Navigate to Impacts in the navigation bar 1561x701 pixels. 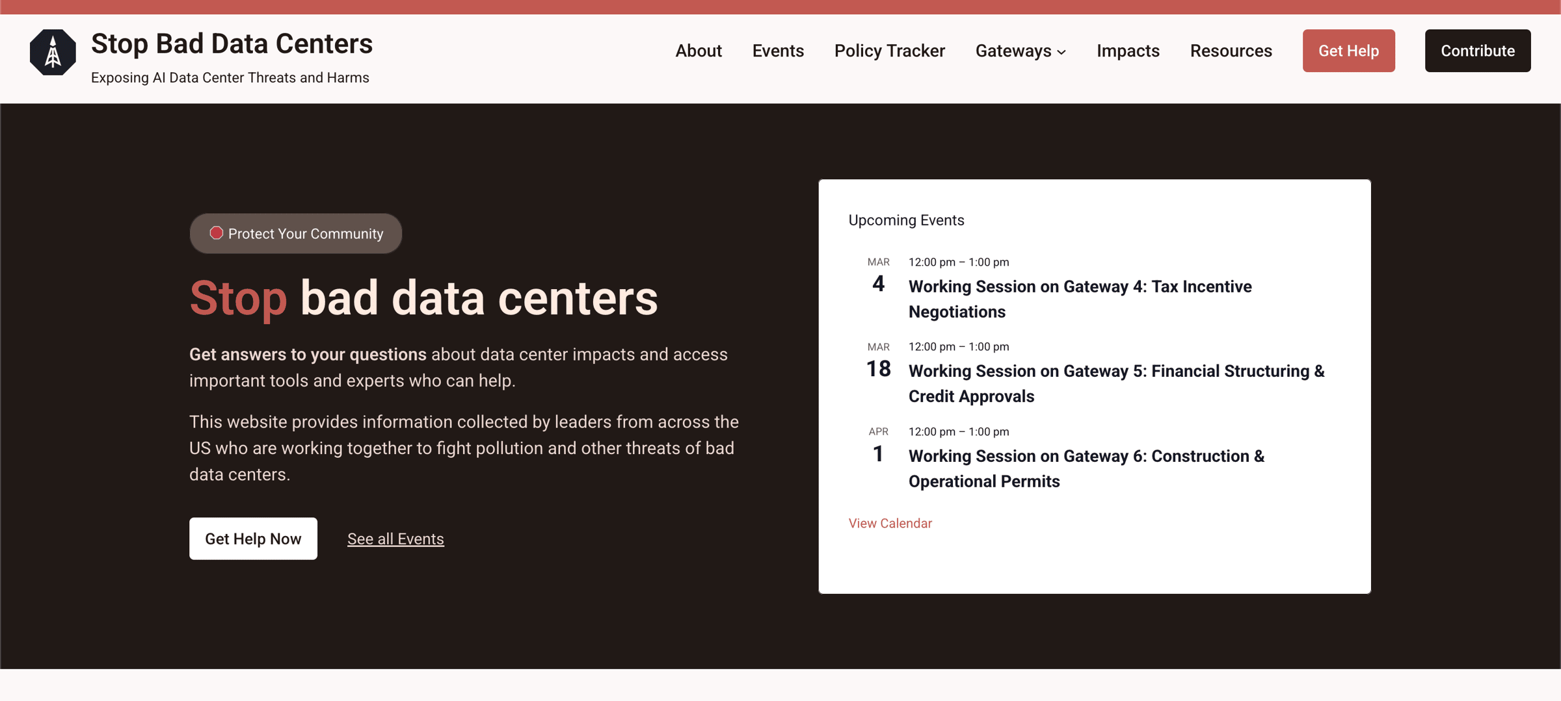click(1128, 51)
